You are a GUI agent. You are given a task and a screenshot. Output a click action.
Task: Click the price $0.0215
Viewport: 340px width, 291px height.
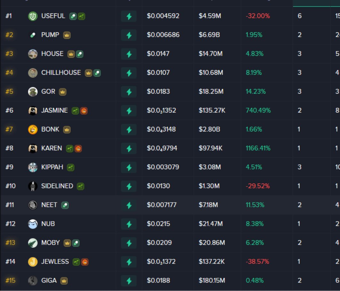click(158, 224)
